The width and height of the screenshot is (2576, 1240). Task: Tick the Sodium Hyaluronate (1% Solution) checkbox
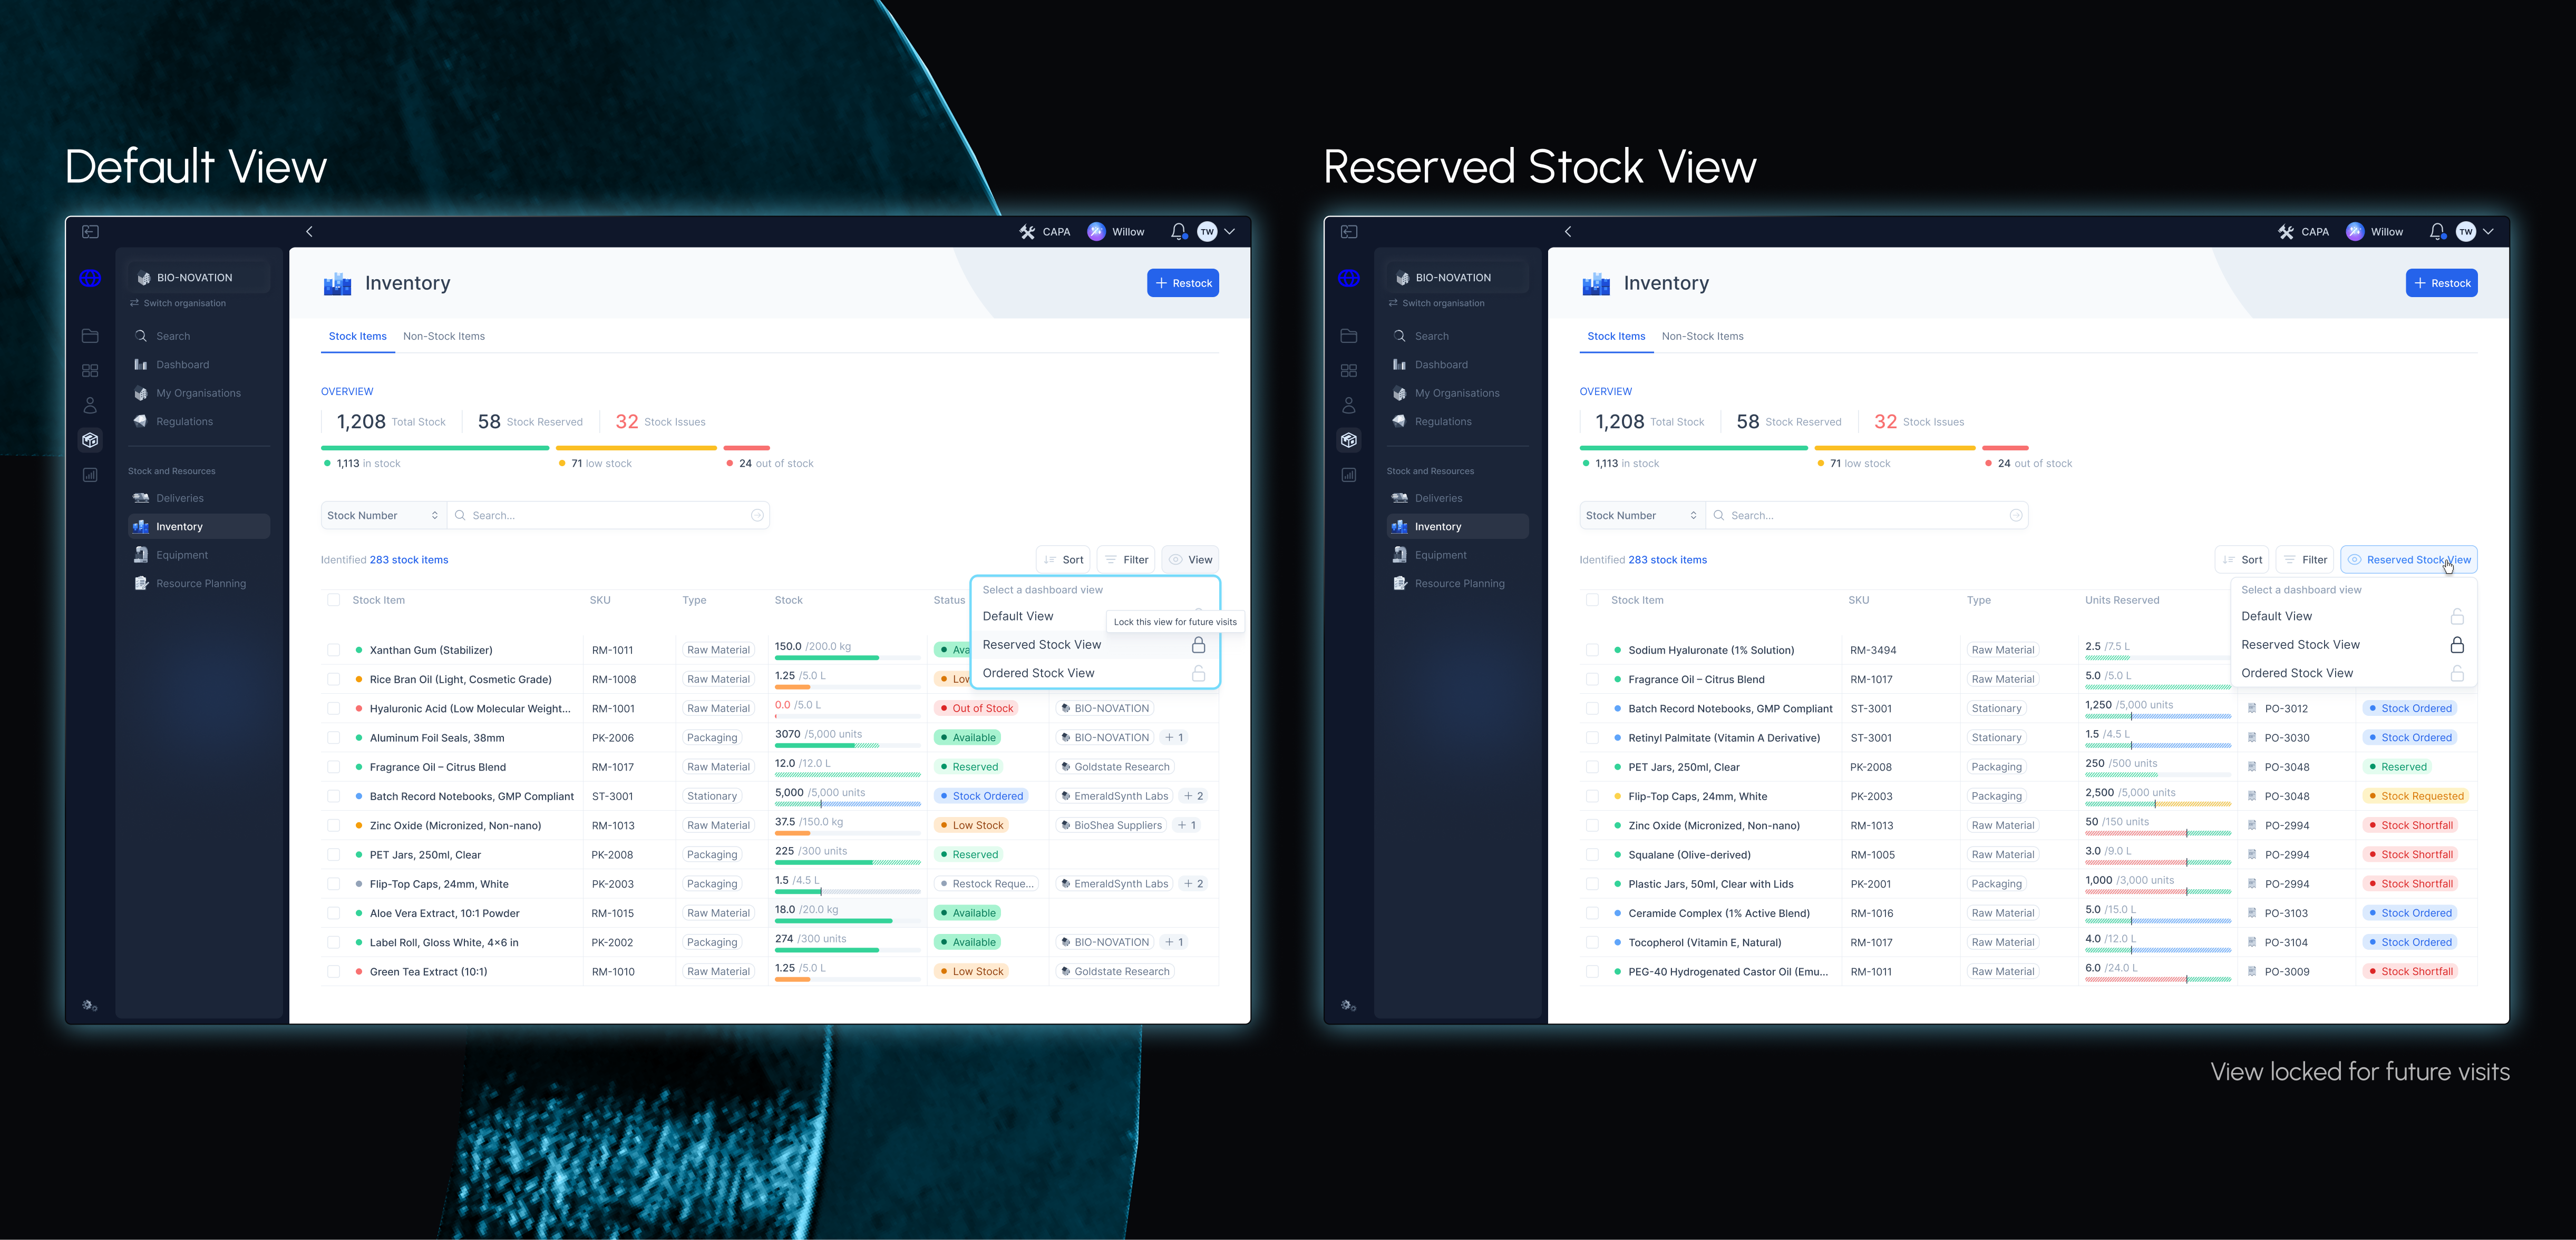(x=1592, y=651)
